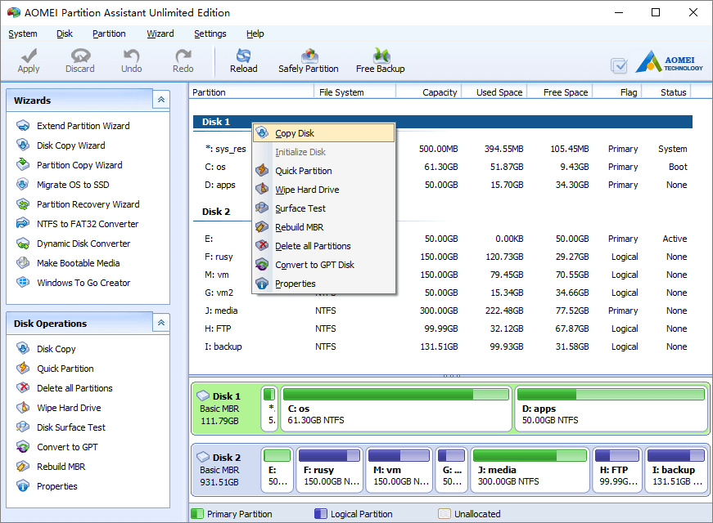The image size is (713, 523).
Task: Open the Settings menu
Action: [210, 34]
